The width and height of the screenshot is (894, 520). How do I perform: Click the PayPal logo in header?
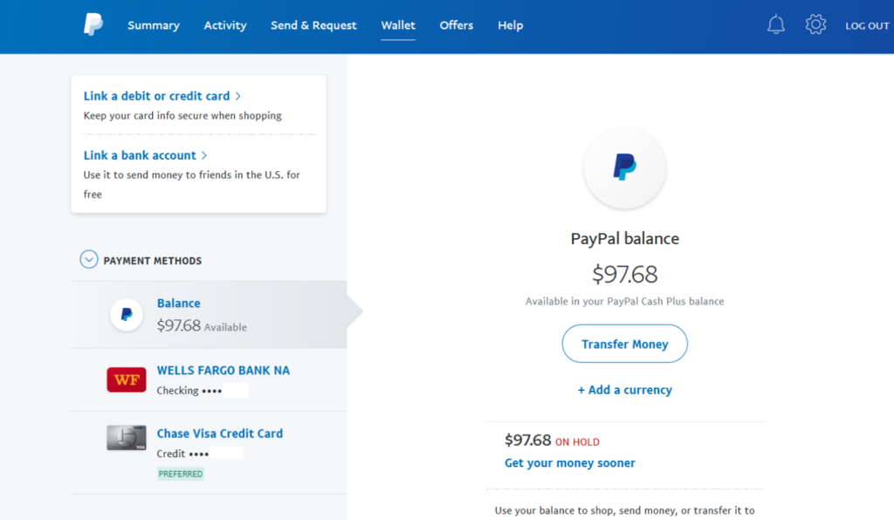pyautogui.click(x=93, y=24)
